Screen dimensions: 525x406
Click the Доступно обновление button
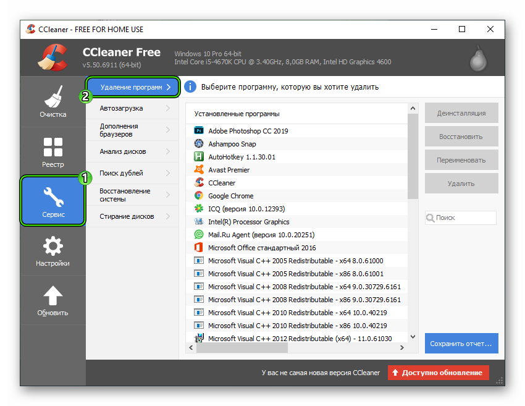point(438,373)
